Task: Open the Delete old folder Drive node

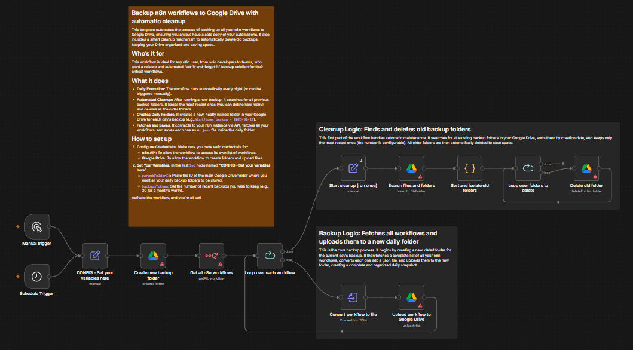Action: click(586, 168)
